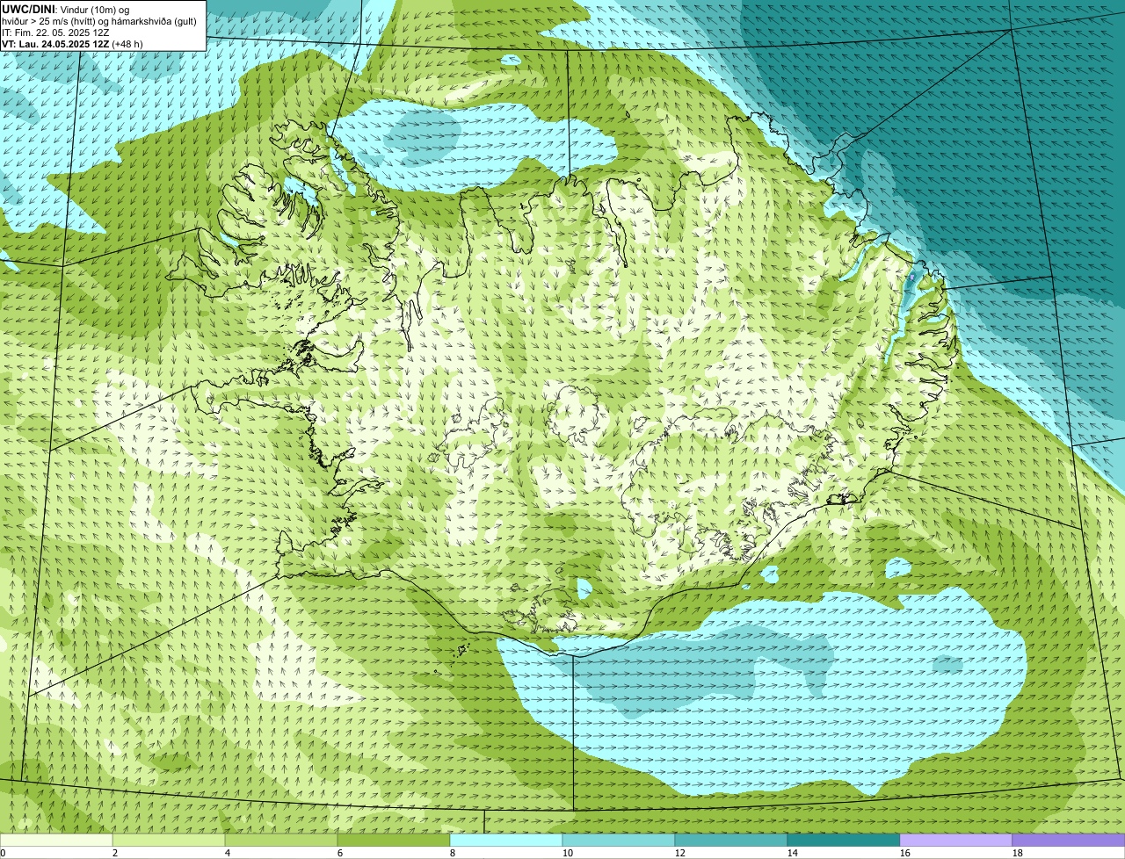Choose the 14–16 m/s dark teal legend swatch
This screenshot has width=1125, height=859.
(x=844, y=840)
